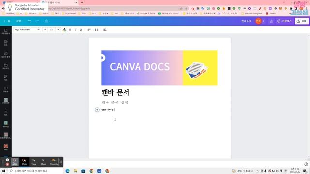
Task: Toggle bulleted list formatting
Action: click(x=97, y=29)
